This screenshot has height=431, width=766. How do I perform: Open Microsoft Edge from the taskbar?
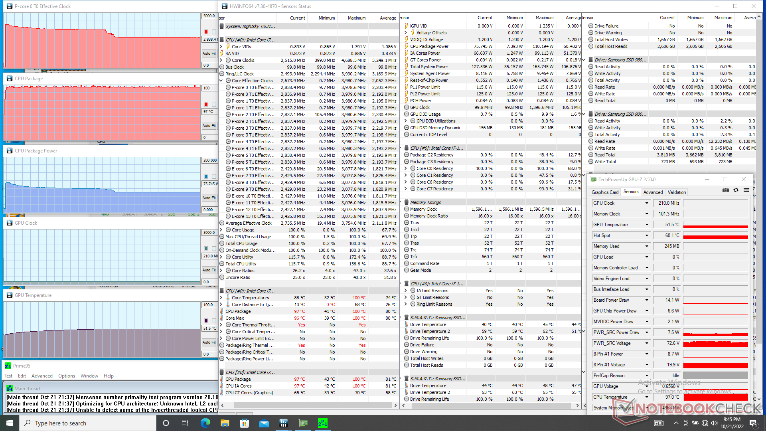pyautogui.click(x=205, y=423)
